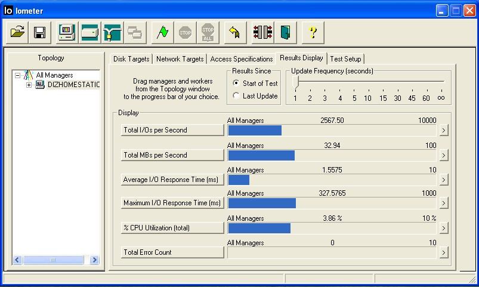Click the 1.5575 response time value

[332, 170]
